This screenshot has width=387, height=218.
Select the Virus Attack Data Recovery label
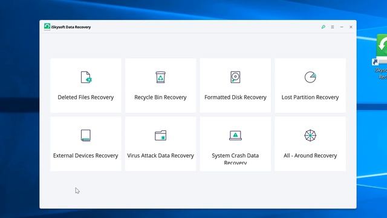(x=160, y=156)
